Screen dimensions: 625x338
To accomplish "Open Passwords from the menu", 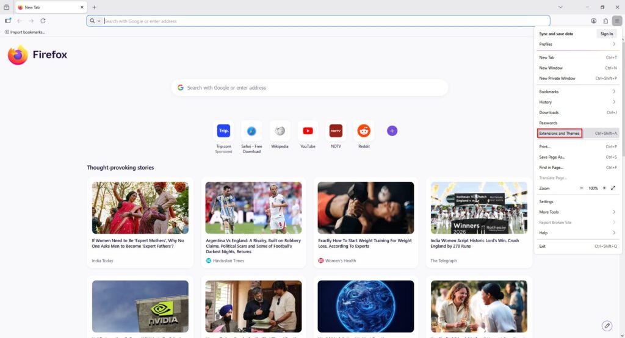I will (577, 123).
